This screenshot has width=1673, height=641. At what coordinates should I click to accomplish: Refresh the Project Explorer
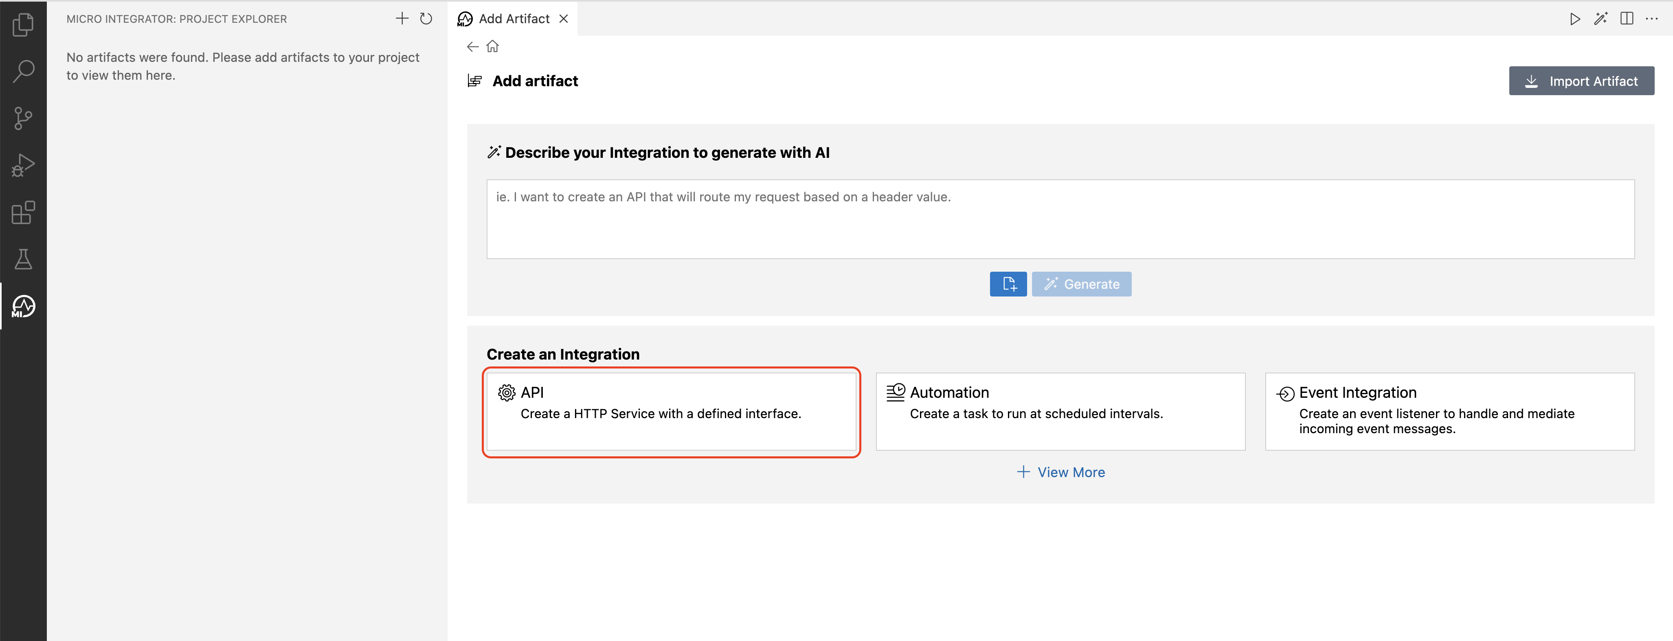(x=426, y=19)
